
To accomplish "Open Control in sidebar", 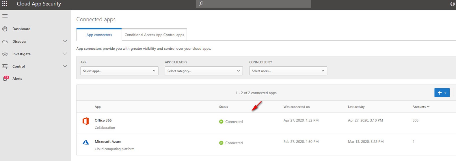I will click(x=18, y=66).
